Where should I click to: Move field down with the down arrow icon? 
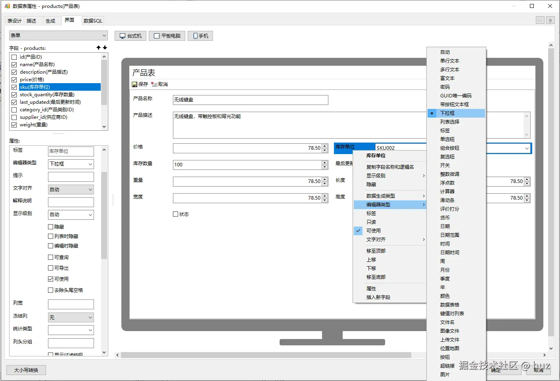[105, 48]
